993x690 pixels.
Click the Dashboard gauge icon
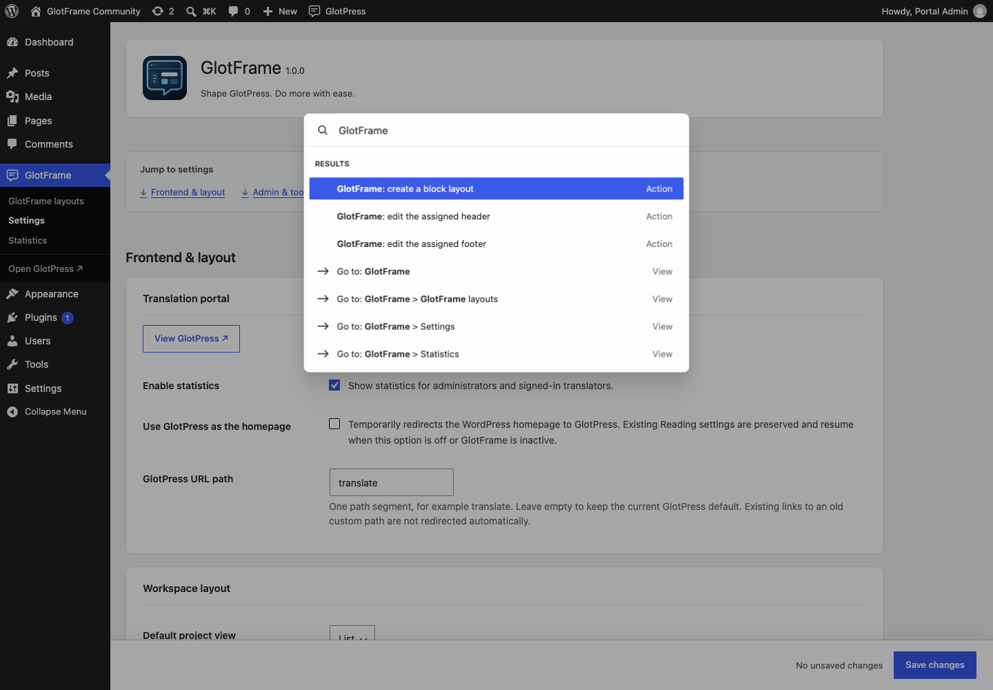click(12, 42)
